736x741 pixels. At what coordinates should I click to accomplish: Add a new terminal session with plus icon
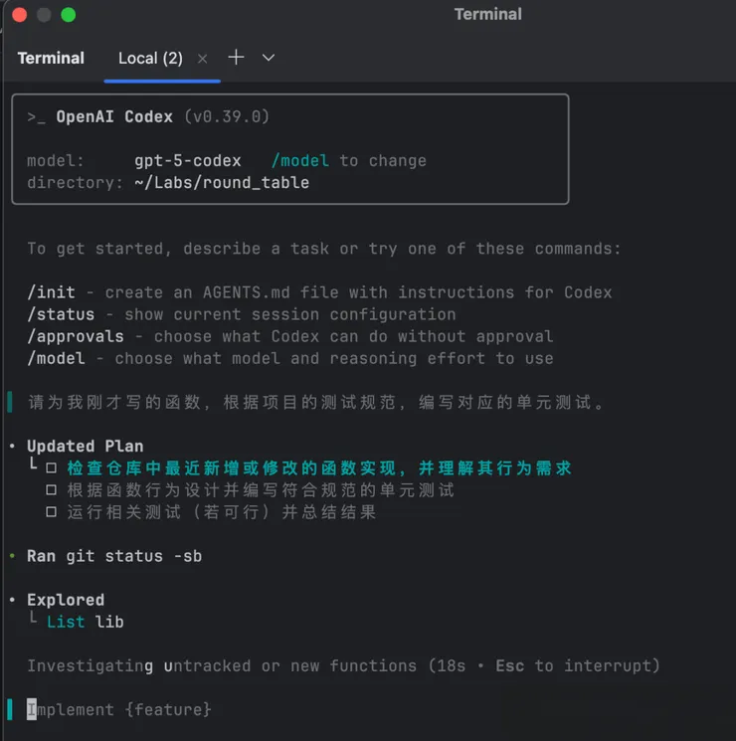pyautogui.click(x=236, y=58)
